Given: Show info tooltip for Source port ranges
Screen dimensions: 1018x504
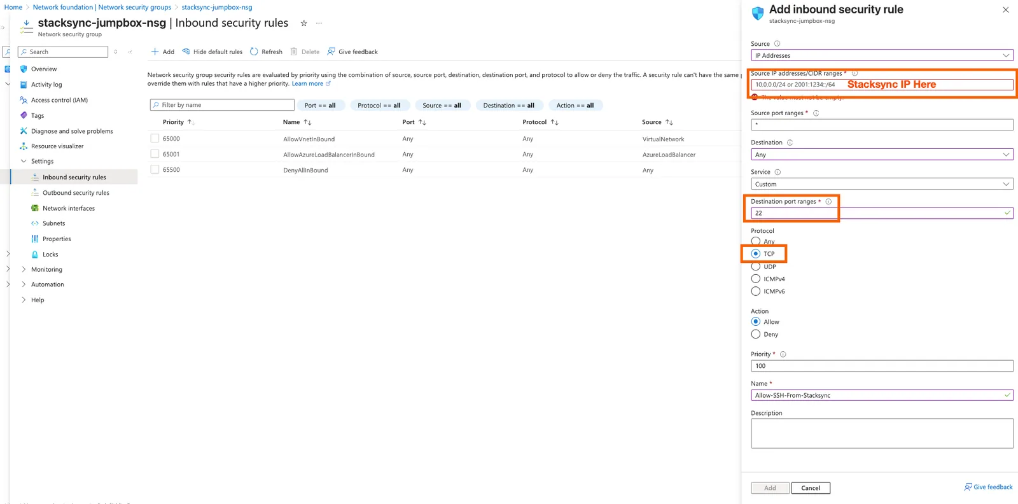Looking at the screenshot, I should click(x=816, y=113).
